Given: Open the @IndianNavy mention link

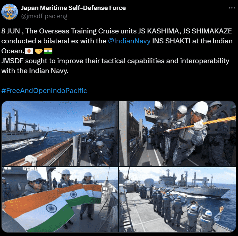Looking at the screenshot, I should pyautogui.click(x=129, y=41).
